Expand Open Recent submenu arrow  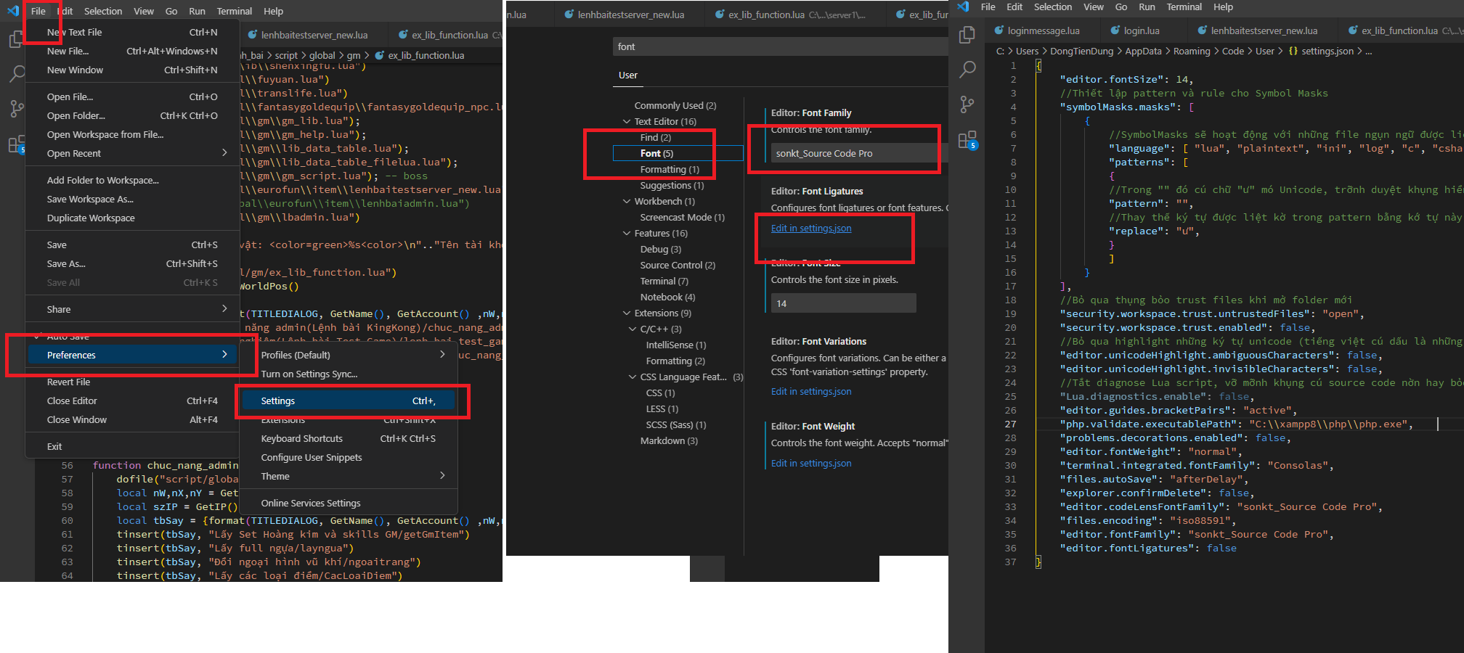tap(224, 153)
